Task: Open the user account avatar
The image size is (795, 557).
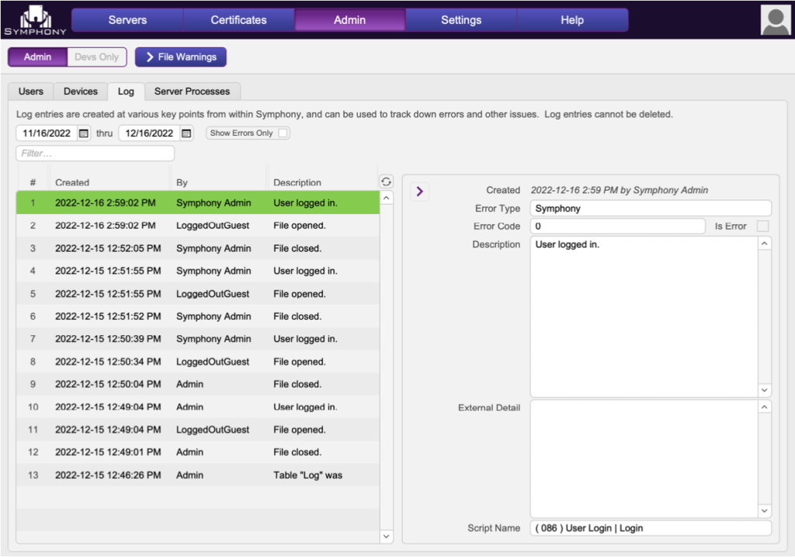Action: (x=775, y=19)
